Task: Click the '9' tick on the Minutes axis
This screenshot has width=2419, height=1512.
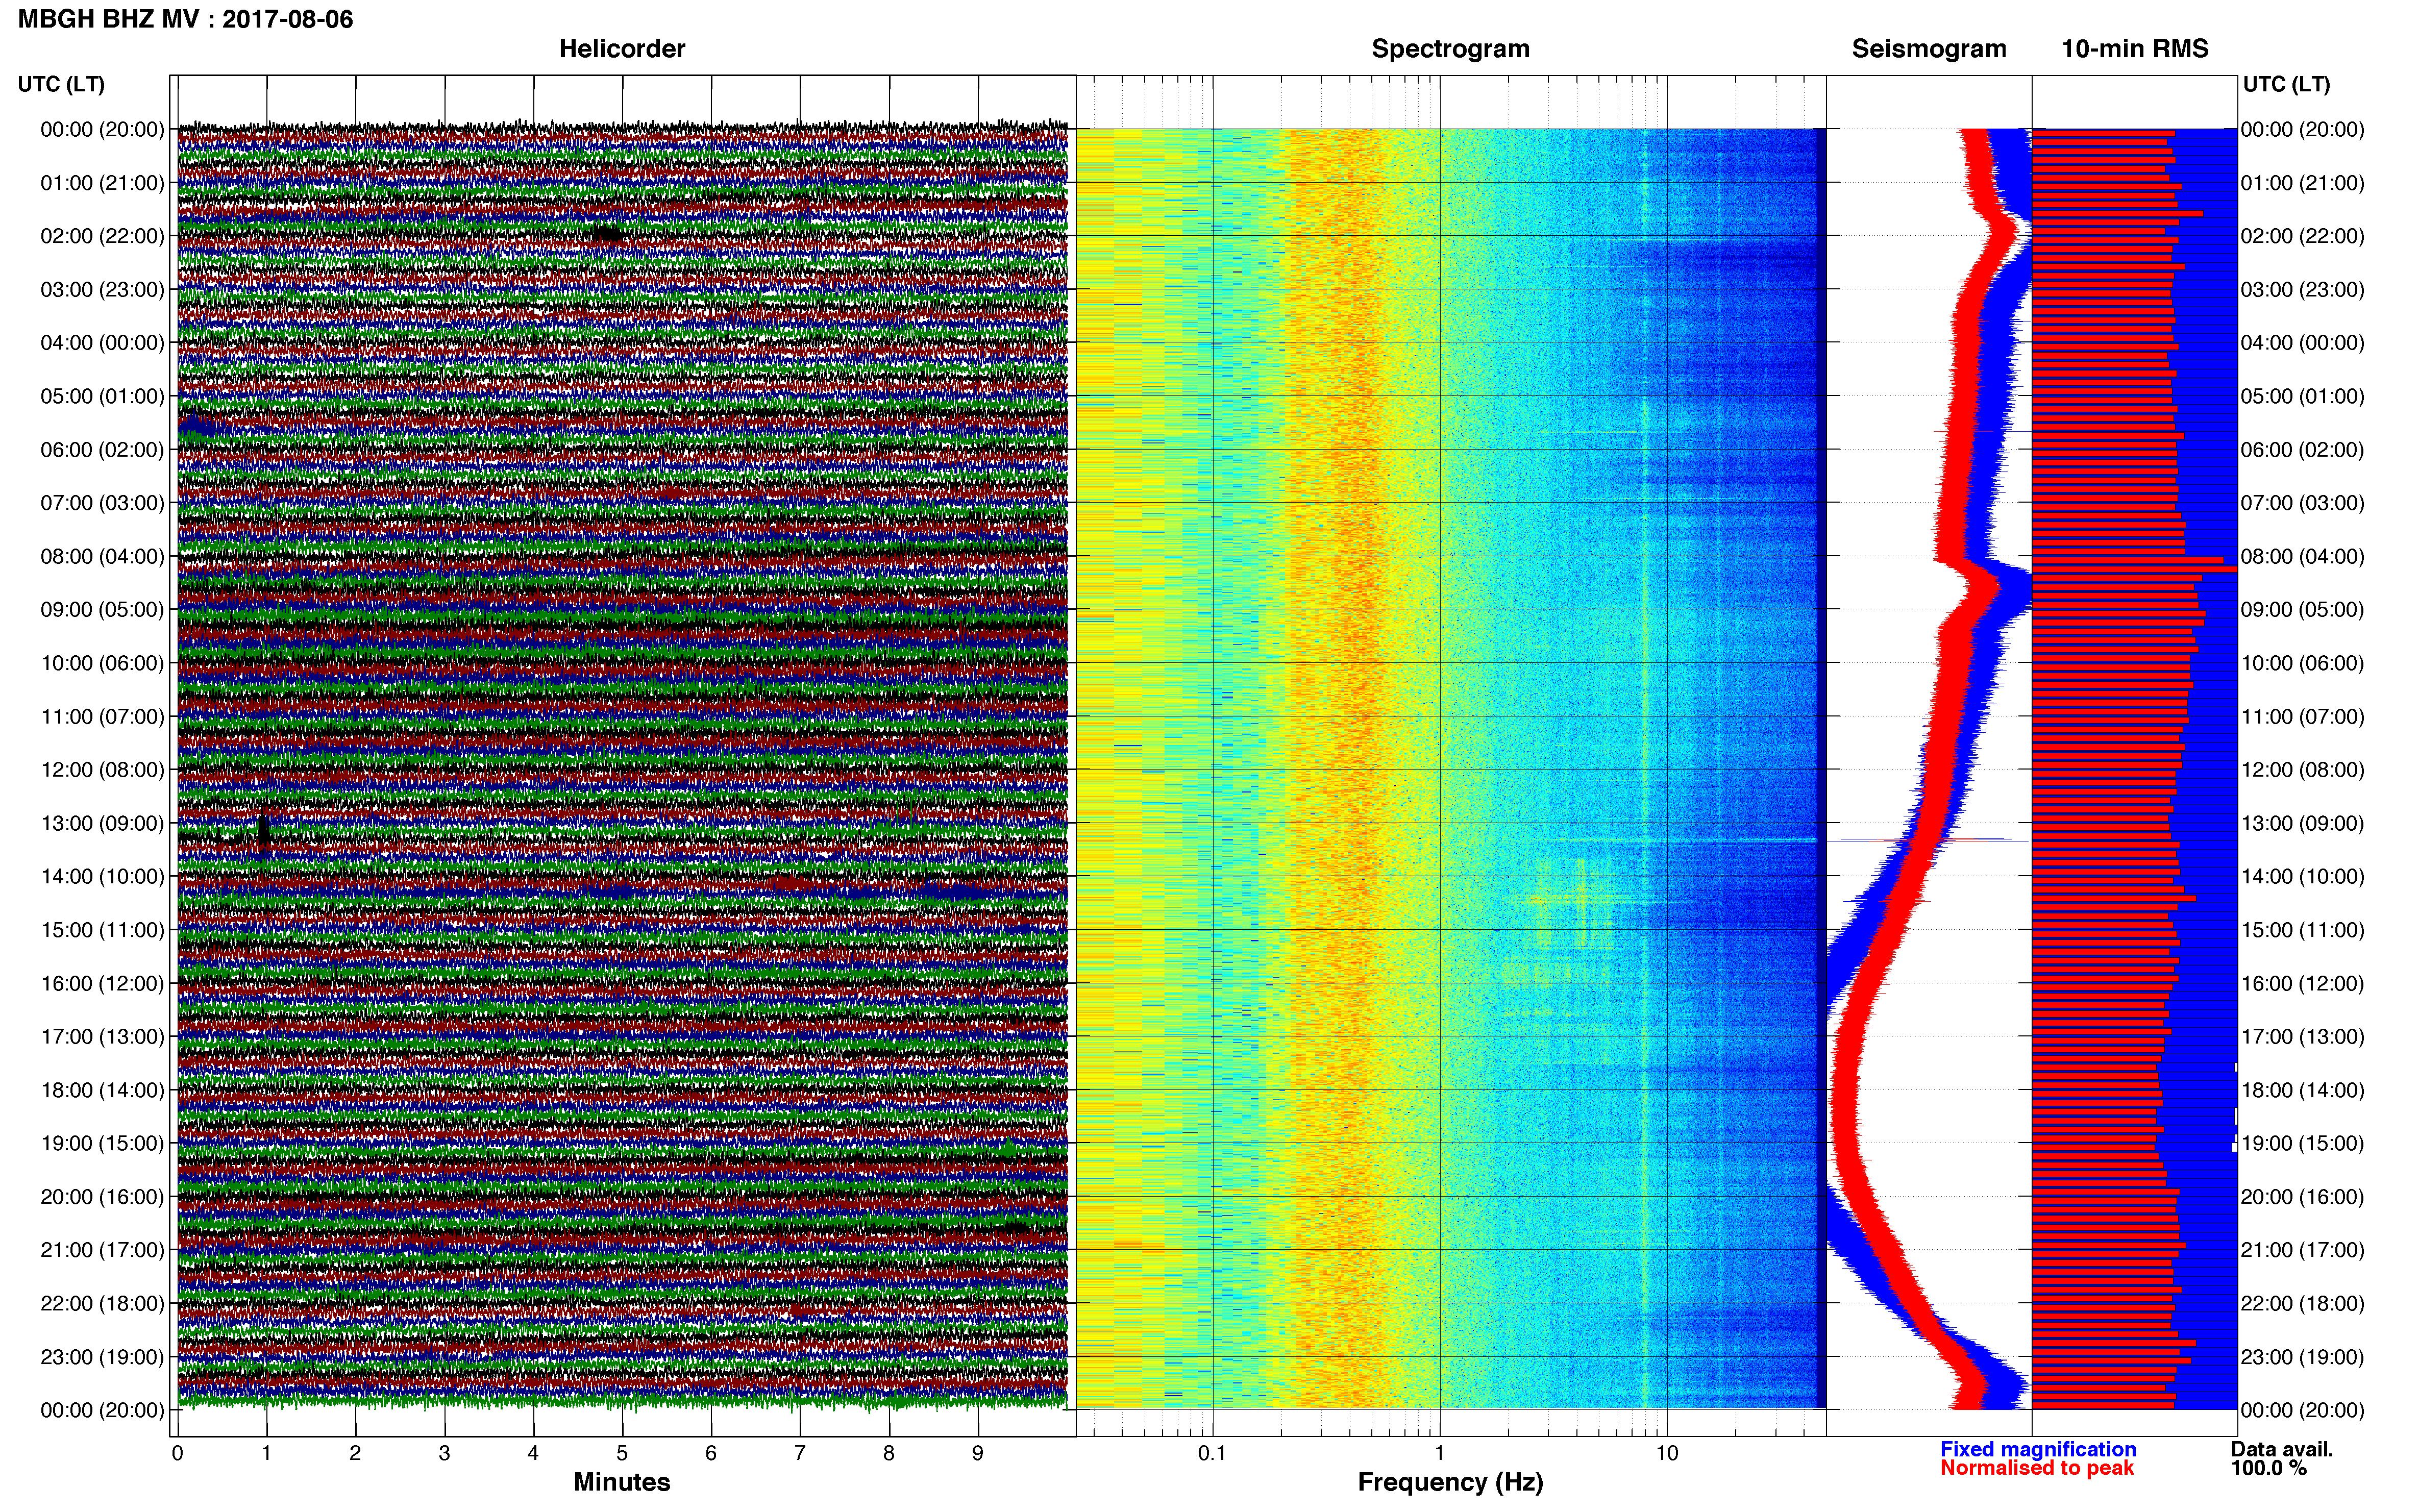Action: tap(978, 1453)
